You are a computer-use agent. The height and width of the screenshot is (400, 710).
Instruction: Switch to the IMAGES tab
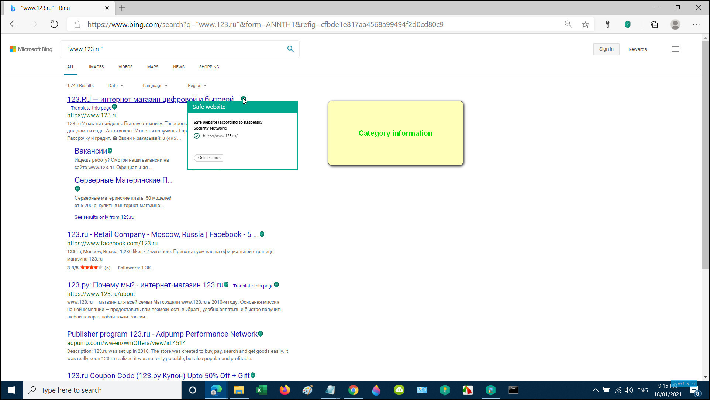click(96, 67)
